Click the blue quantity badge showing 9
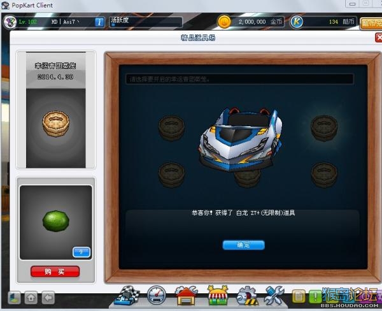The height and width of the screenshot is (311, 382). [81, 252]
